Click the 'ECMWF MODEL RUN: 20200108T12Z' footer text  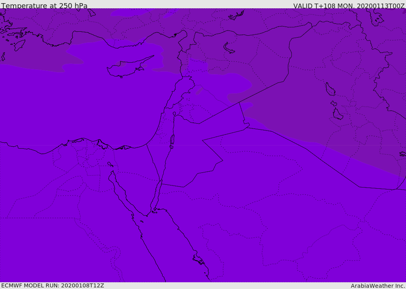53,285
